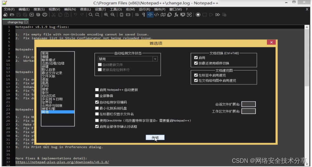312x167 pixels.
Task: Click the Synchronize horizontal scrolling icon
Action: point(128,15)
